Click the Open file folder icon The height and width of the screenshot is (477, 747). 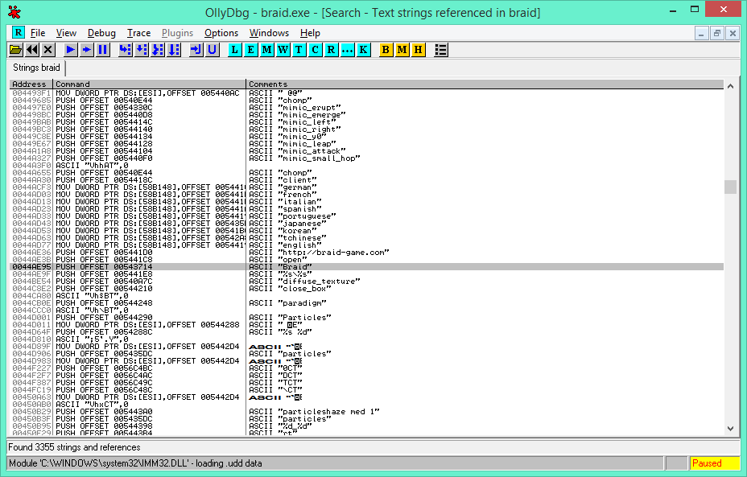(x=15, y=50)
